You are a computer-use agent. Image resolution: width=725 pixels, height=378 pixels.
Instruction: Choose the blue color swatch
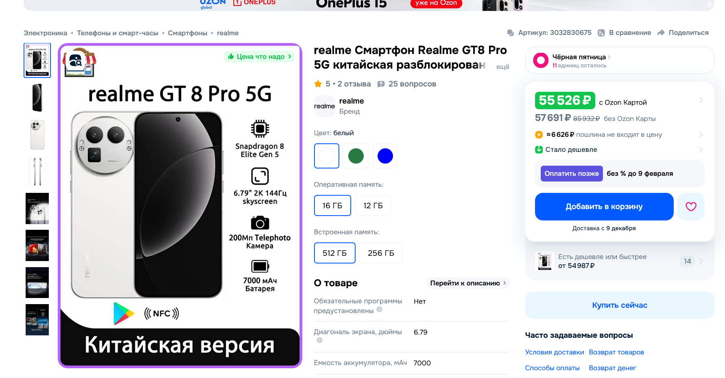[x=385, y=156]
